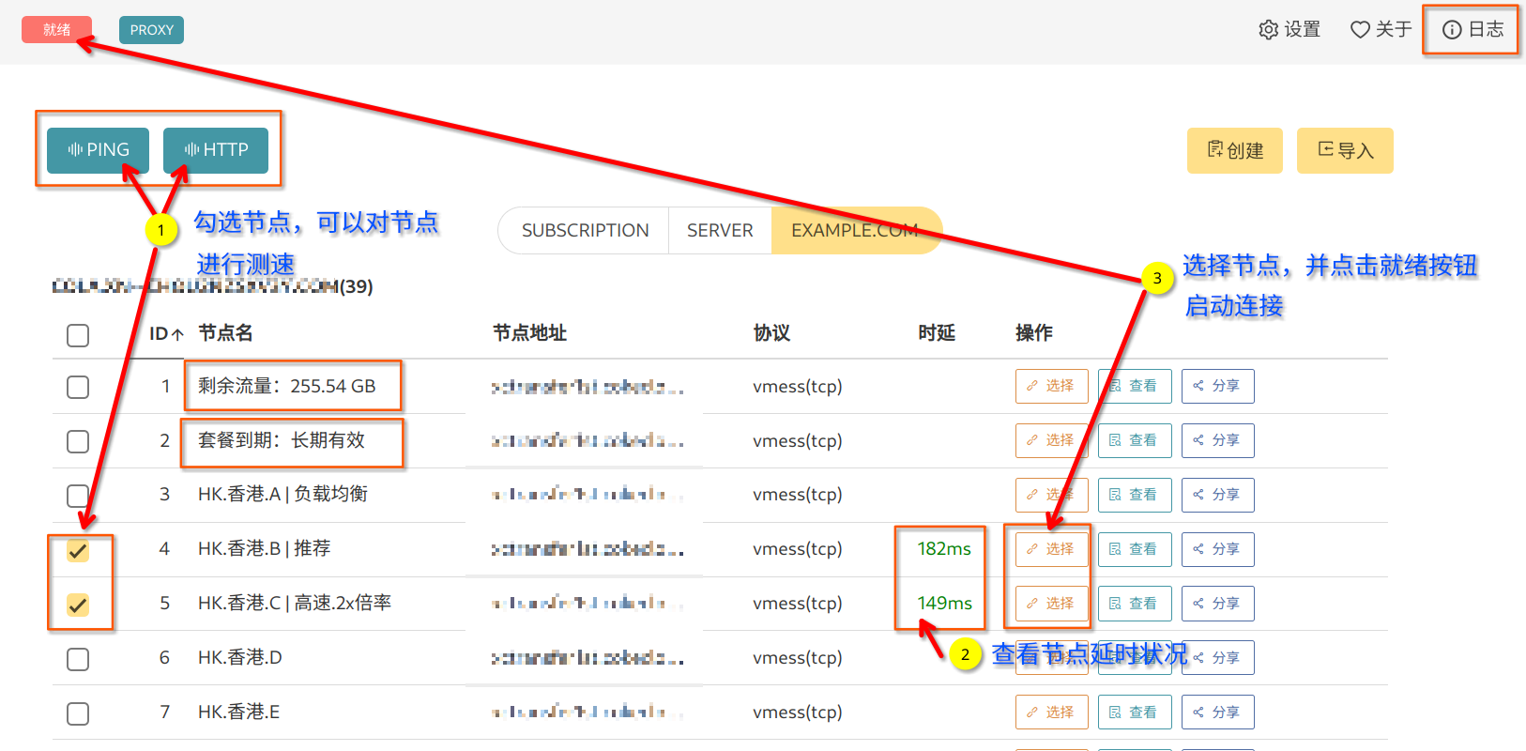Click node name HK.香港.E
Viewport: 1526px width, 751px height.
(239, 713)
